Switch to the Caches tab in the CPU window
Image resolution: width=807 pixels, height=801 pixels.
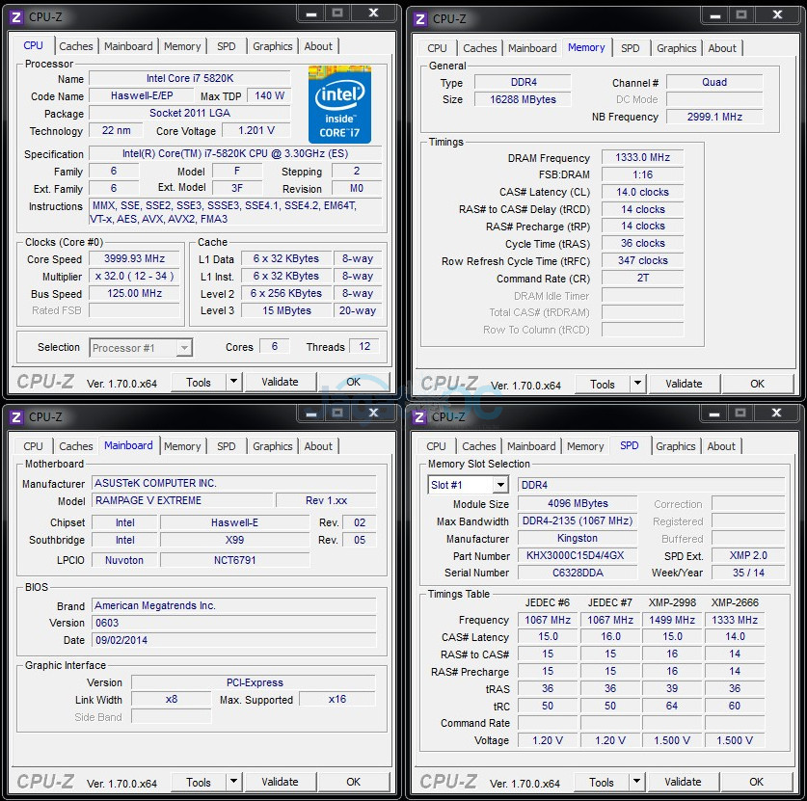pyautogui.click(x=75, y=46)
